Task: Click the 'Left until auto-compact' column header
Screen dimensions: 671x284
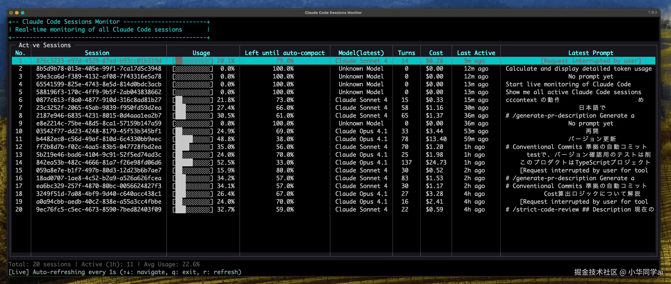Action: [x=285, y=53]
